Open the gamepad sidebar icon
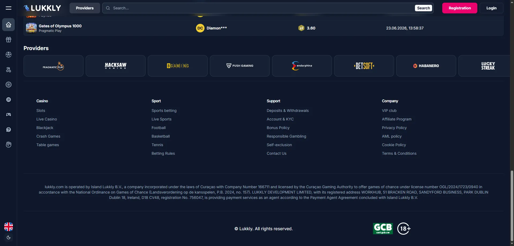This screenshot has width=514, height=246. (9, 115)
